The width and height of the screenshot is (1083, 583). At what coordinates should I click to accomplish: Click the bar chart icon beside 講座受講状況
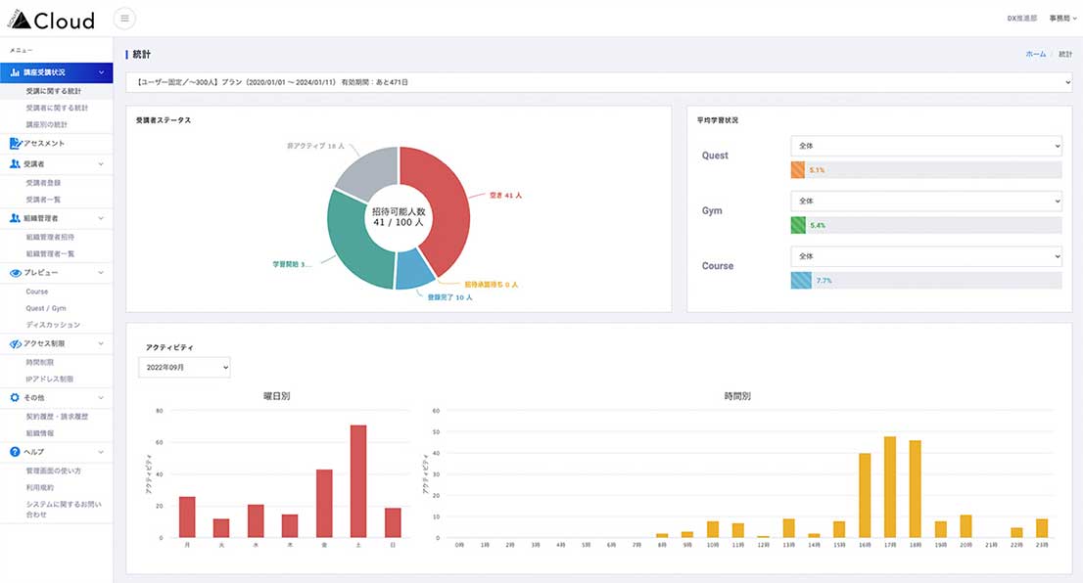point(15,72)
